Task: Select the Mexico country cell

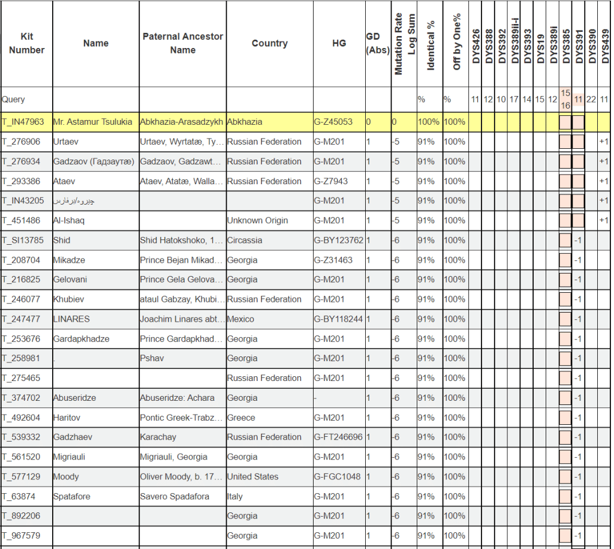Action: coord(240,319)
